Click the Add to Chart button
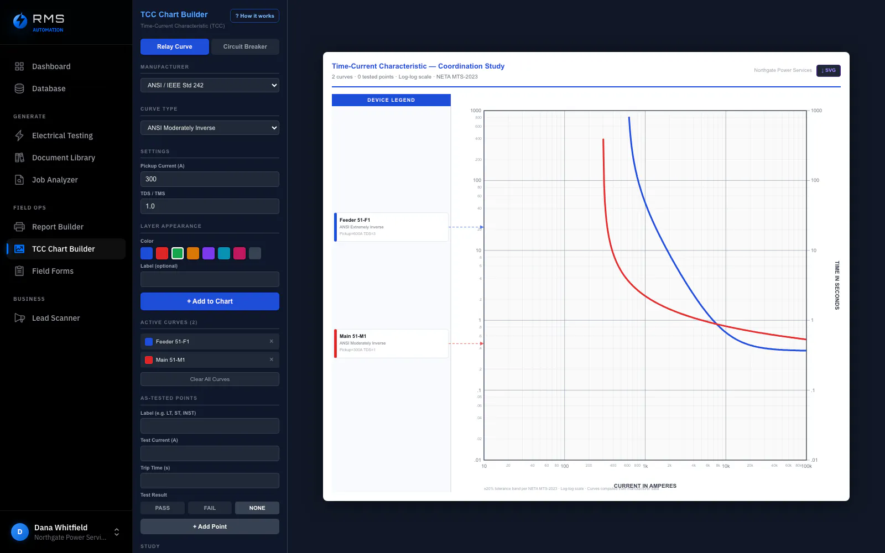The image size is (885, 553). point(210,301)
